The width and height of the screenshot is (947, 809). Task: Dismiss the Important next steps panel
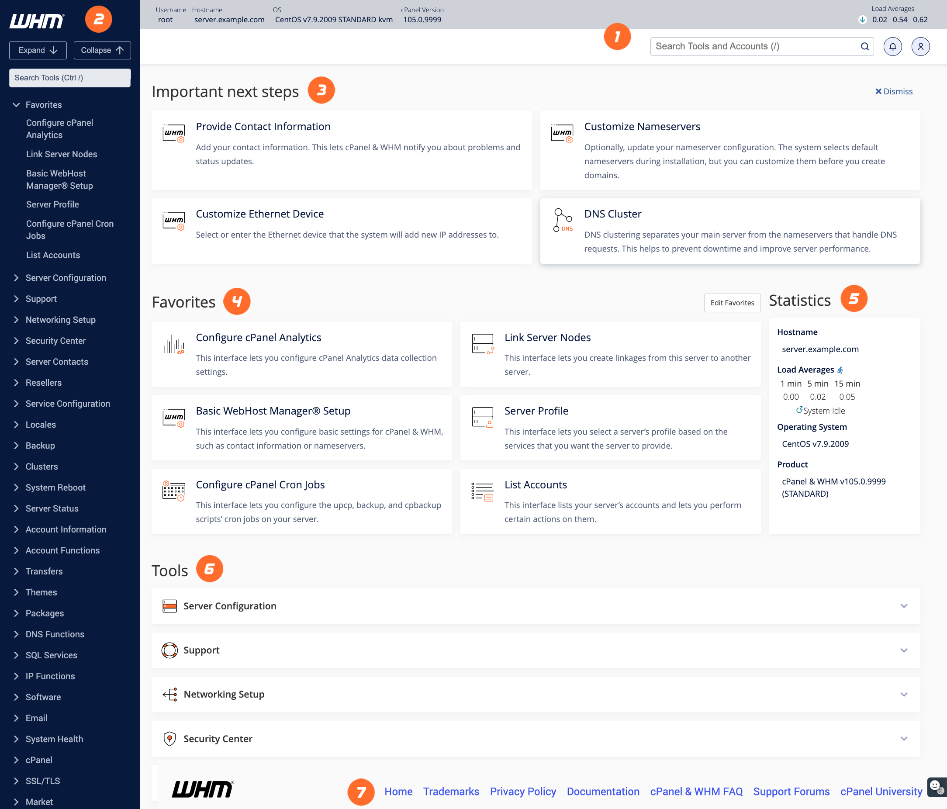click(894, 91)
